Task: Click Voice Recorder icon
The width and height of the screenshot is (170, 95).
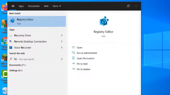Action: click(11, 47)
